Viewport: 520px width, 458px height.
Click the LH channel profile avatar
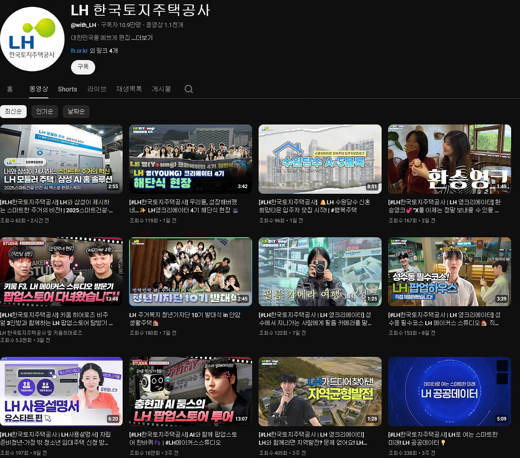[32, 39]
